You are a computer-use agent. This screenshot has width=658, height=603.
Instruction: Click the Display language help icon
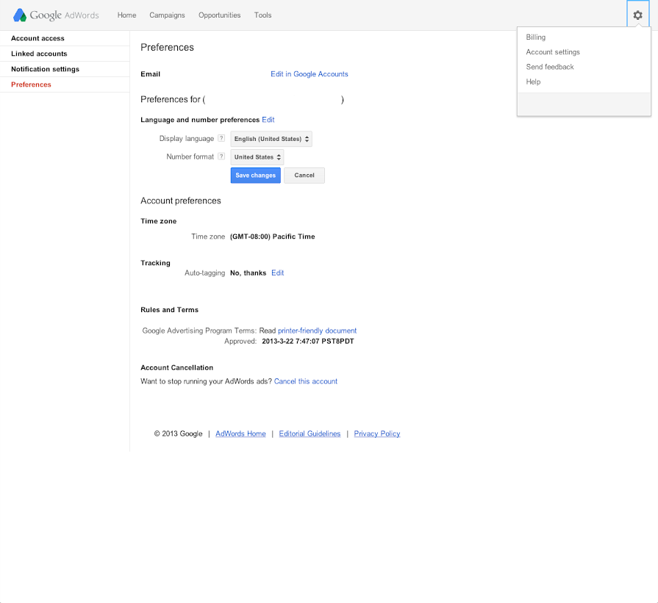[221, 138]
